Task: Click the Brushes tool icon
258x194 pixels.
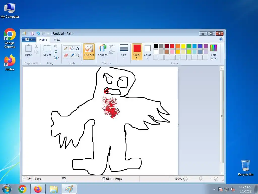Action: point(89,48)
